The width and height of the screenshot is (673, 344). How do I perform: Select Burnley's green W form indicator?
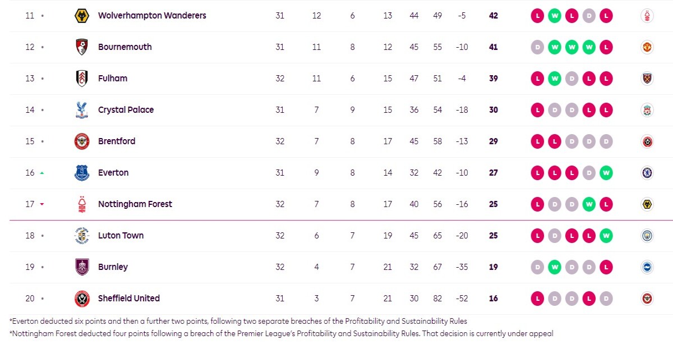[x=555, y=267]
